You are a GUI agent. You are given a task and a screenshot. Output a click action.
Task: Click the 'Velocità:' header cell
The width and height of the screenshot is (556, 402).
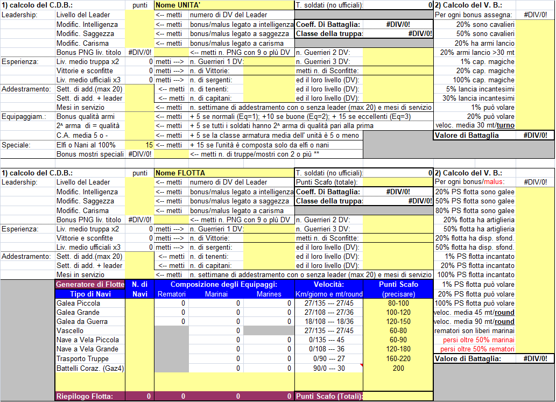coord(329,284)
